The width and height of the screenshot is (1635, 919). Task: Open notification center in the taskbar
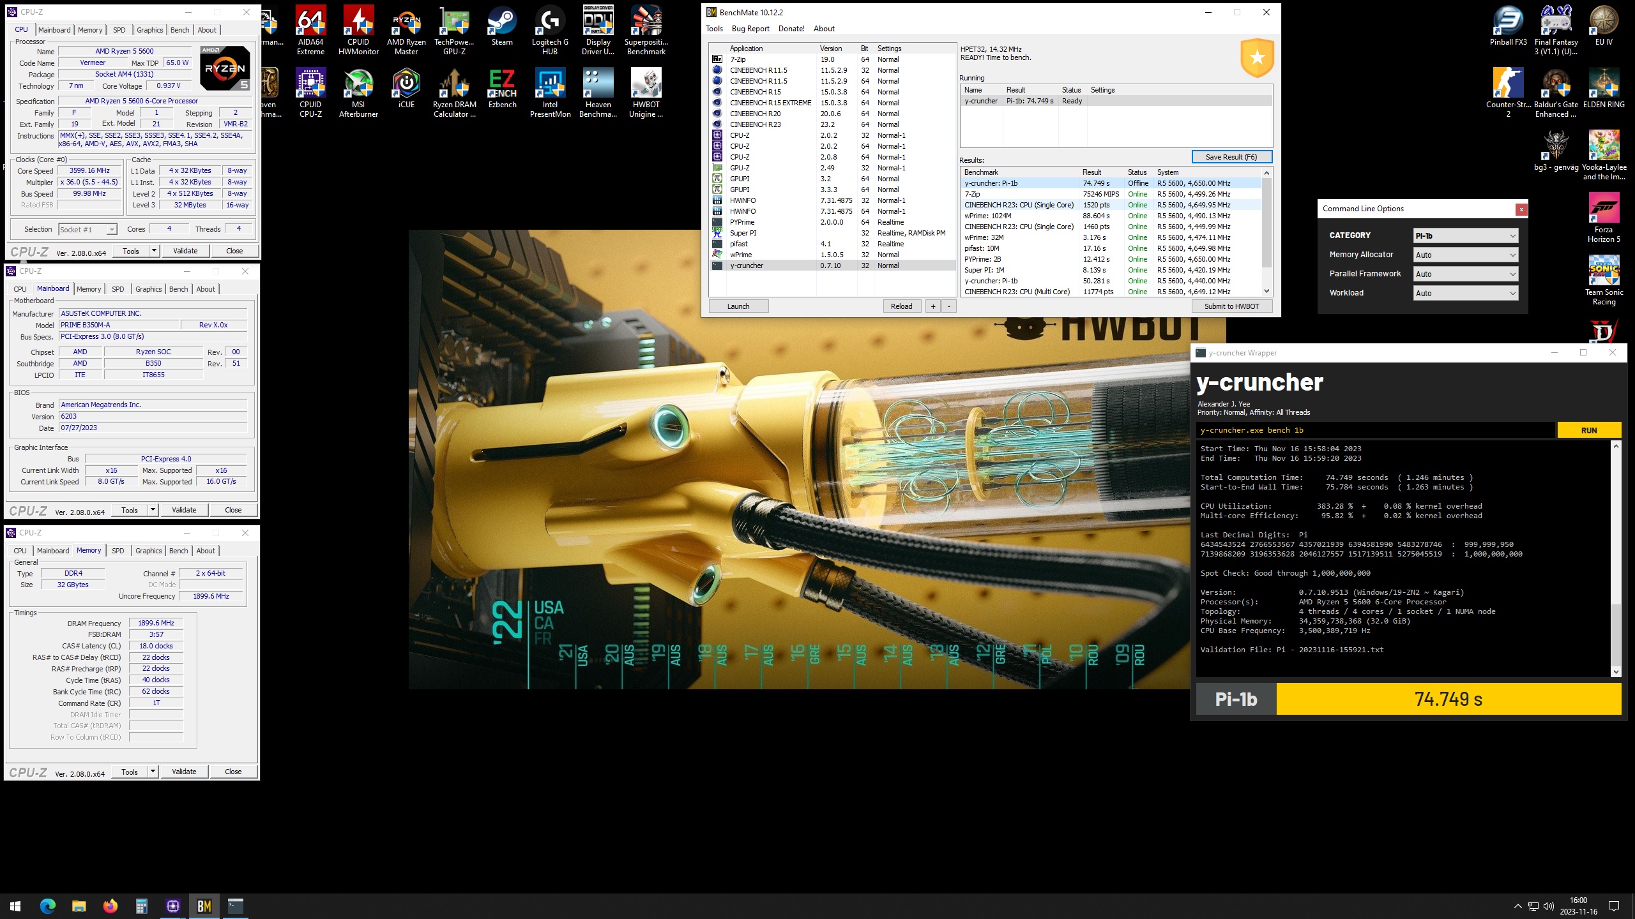pos(1614,906)
